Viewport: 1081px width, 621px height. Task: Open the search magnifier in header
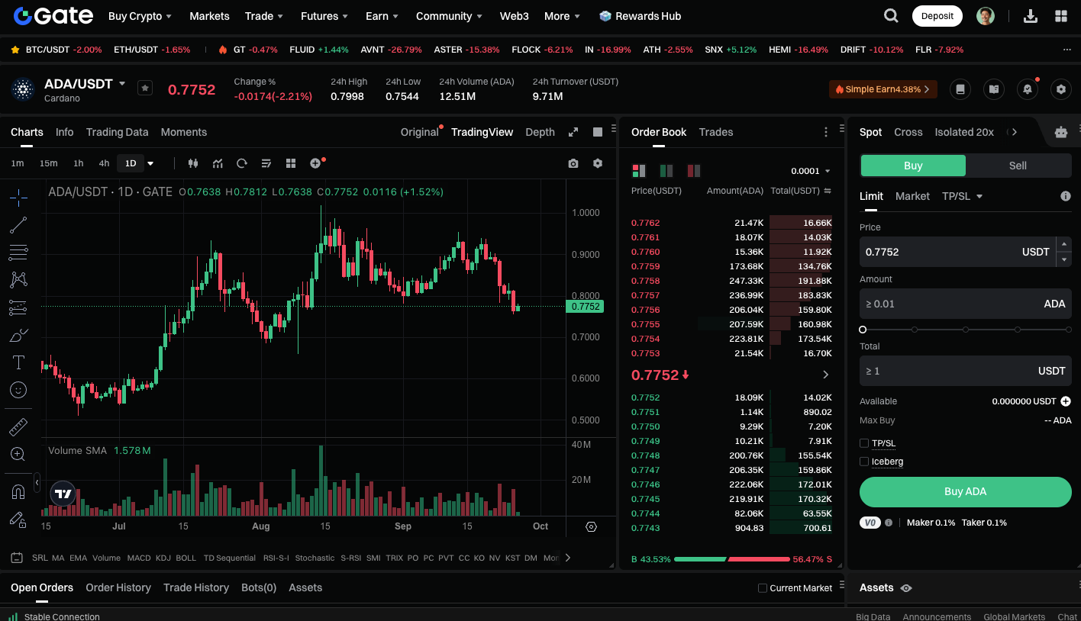[x=891, y=15]
